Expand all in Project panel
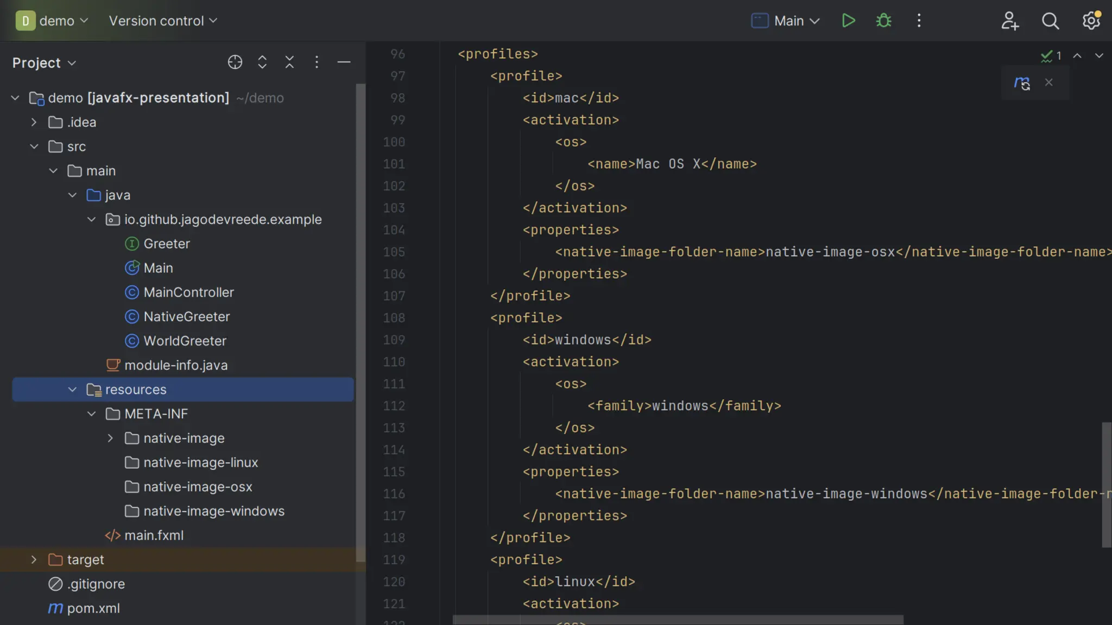Viewport: 1112px width, 625px height. click(x=262, y=62)
